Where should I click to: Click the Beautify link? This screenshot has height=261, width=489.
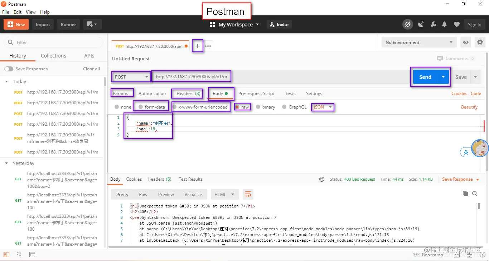tap(469, 107)
